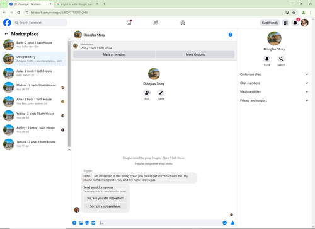Open the tab search dropdown arrow

(x=4, y=4)
